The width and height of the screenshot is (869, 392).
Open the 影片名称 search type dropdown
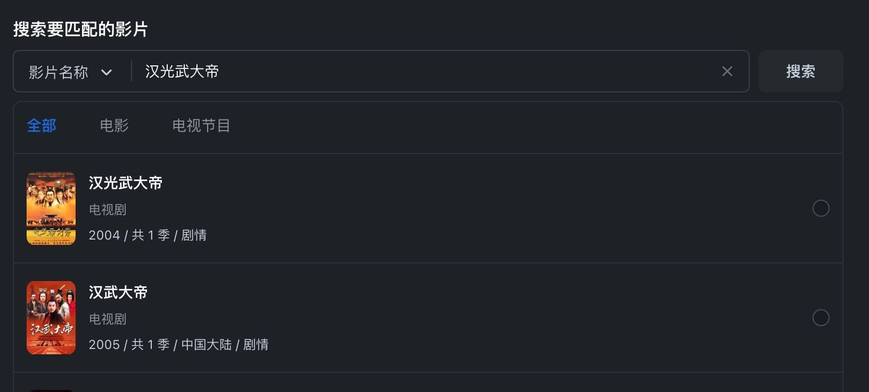tap(70, 72)
